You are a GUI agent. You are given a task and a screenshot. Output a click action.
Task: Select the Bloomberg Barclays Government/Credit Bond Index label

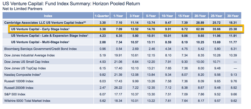click(41, 49)
